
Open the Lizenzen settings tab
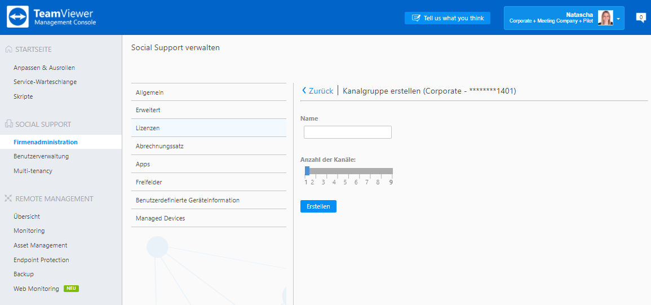209,128
